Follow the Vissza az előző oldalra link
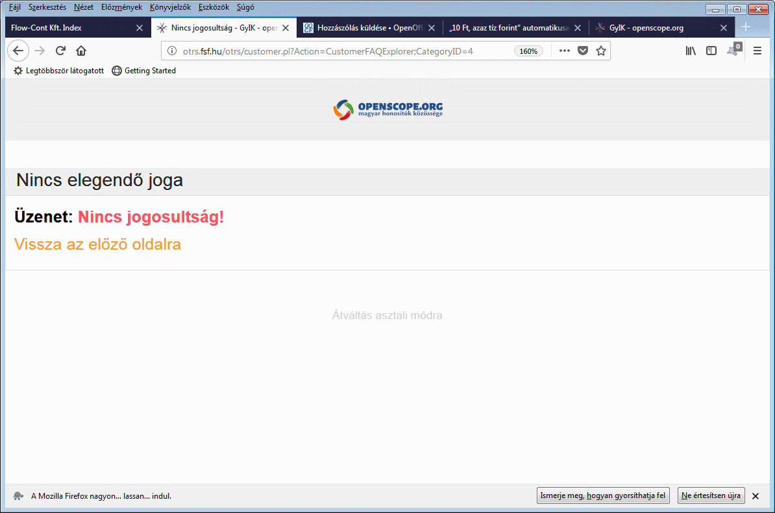This screenshot has width=775, height=513. pyautogui.click(x=97, y=245)
